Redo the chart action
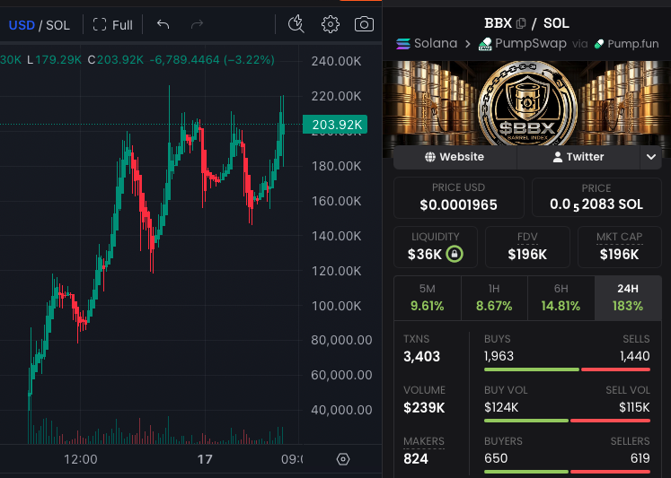This screenshot has height=478, width=671. pyautogui.click(x=197, y=24)
